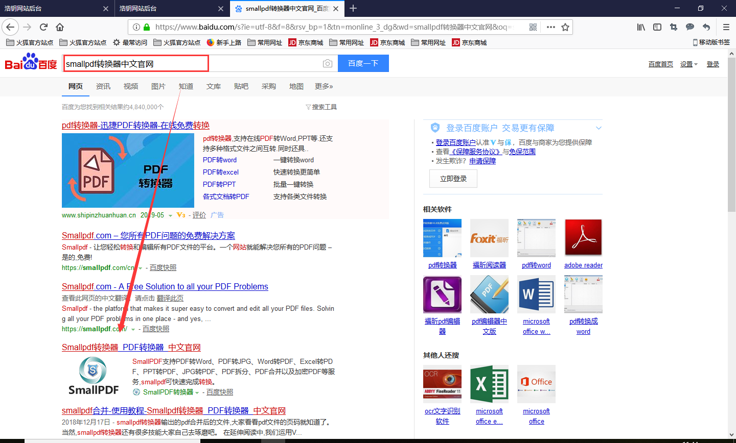Open page actions three-dot menu
This screenshot has height=443, width=736.
coord(550,27)
